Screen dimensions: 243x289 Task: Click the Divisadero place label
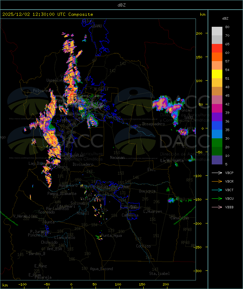click(83, 164)
